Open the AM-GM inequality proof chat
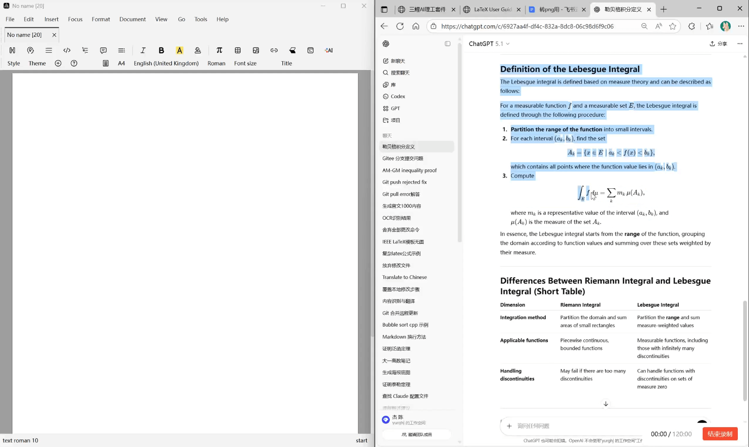749x447 pixels. tap(409, 170)
